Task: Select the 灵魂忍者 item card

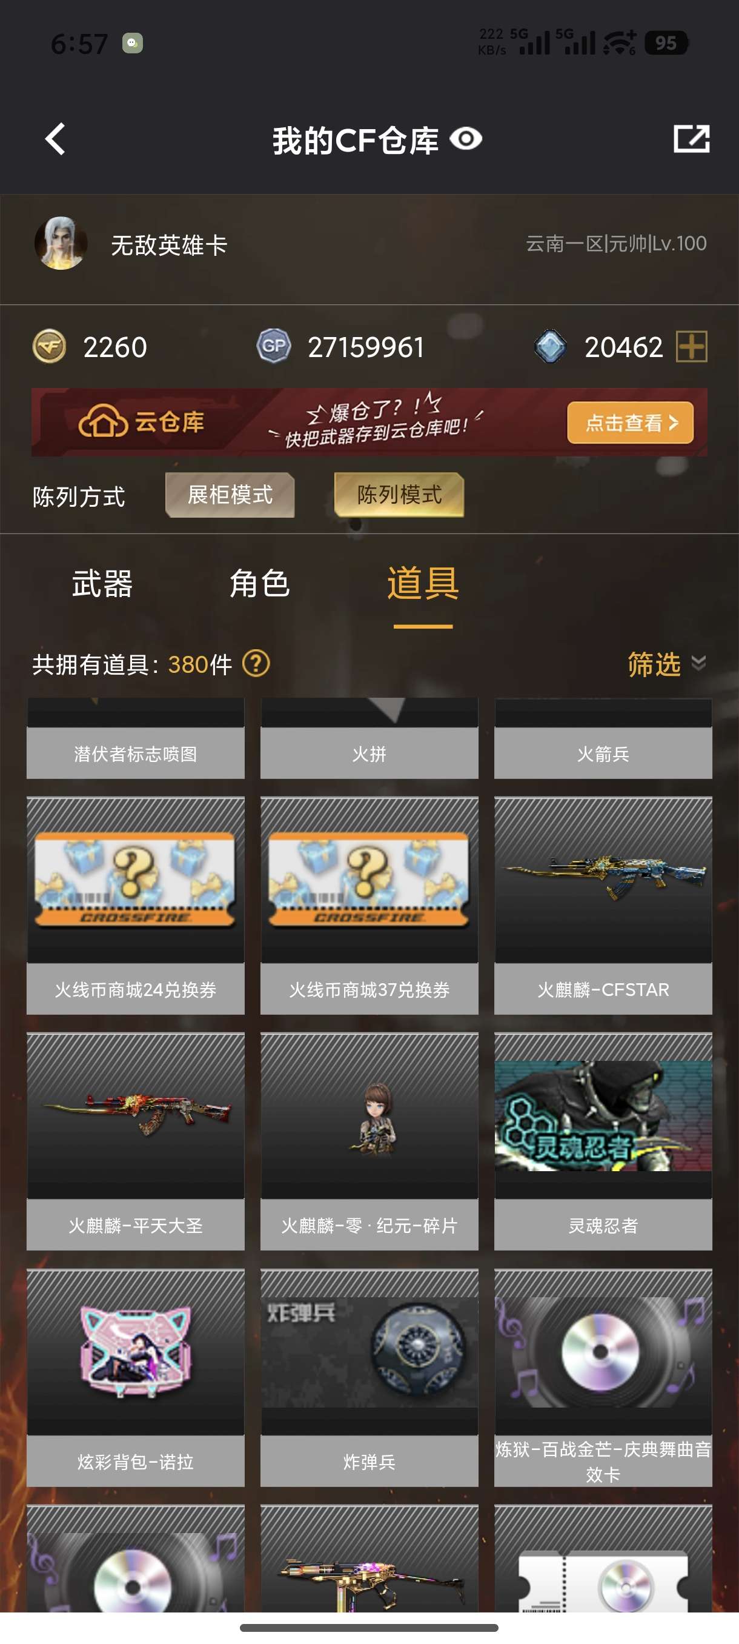Action: coord(603,1141)
